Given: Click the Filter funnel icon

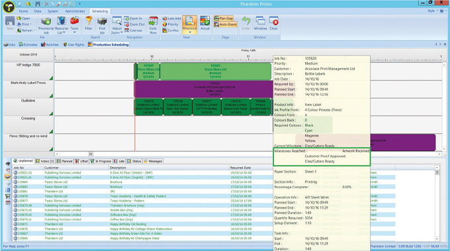Looking at the screenshot, I should click(89, 23).
